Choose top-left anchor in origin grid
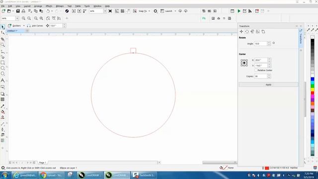318x179 pixels. pos(241,60)
